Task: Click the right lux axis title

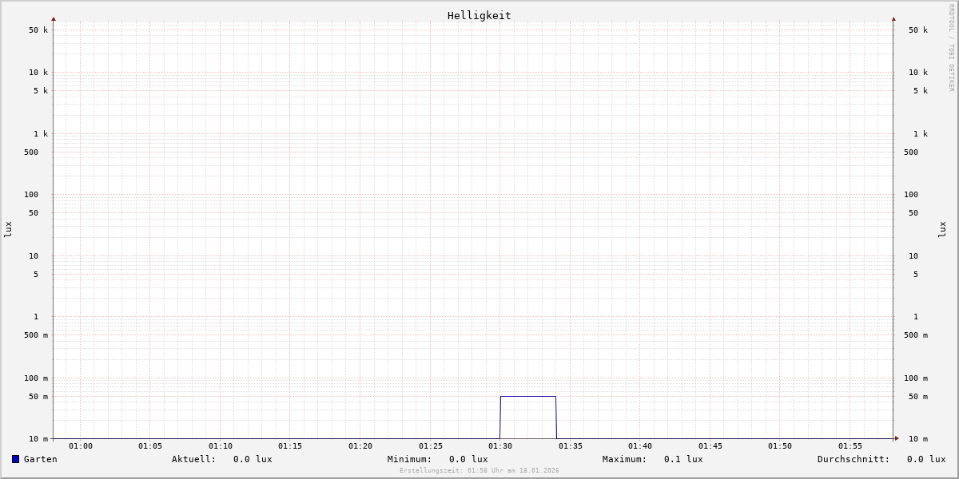Action: click(x=943, y=229)
